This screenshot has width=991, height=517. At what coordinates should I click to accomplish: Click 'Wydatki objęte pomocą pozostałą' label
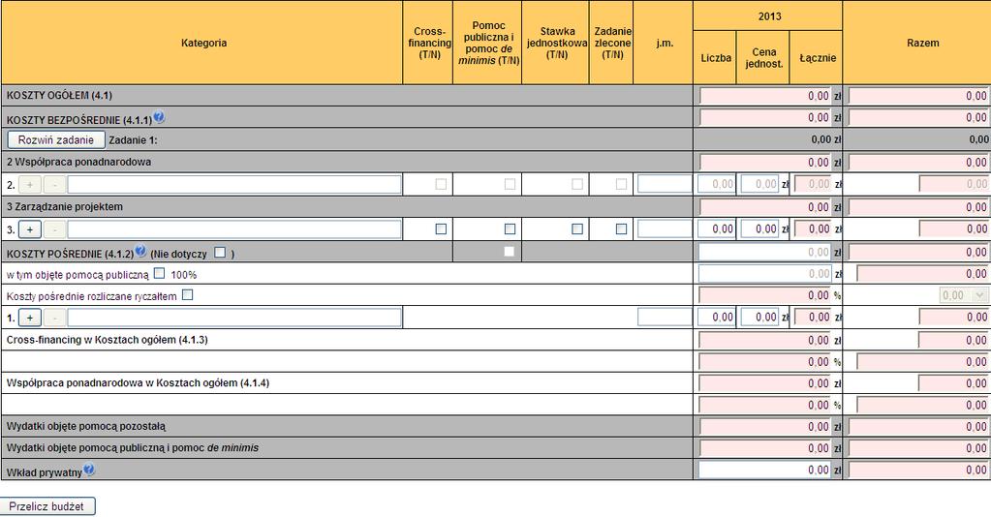point(86,427)
